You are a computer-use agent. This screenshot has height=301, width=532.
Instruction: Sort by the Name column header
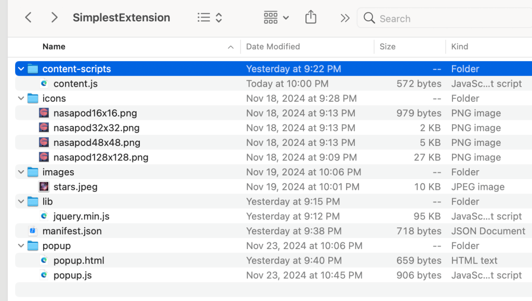[54, 47]
